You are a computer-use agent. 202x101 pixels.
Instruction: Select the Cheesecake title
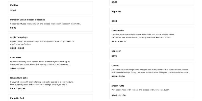(x=118, y=31)
